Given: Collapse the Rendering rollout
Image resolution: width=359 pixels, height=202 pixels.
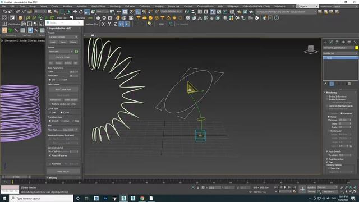Looking at the screenshot, I should [332, 93].
